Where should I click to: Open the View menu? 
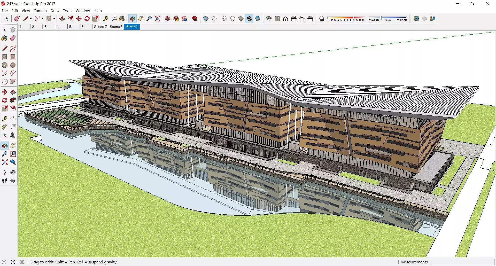(26, 11)
